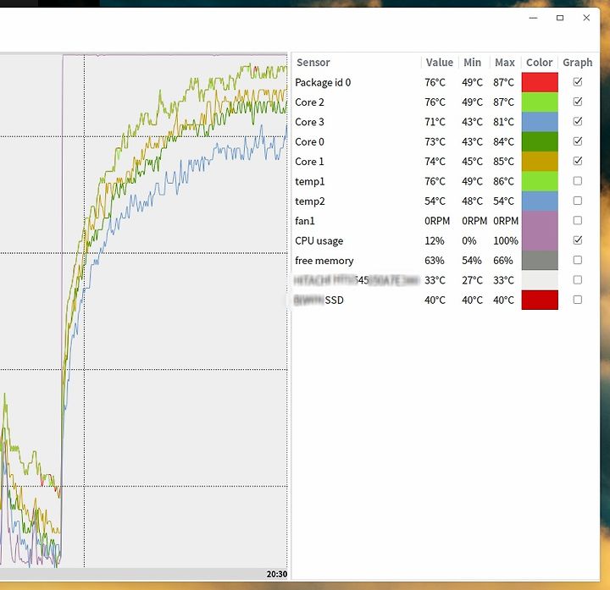Click the 20:30 graph time label

tap(276, 574)
